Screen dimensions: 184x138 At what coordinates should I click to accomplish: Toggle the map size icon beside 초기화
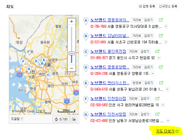click(x=74, y=119)
